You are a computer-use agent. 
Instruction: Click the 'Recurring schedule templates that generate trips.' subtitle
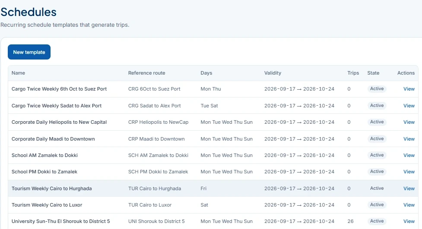pos(65,25)
